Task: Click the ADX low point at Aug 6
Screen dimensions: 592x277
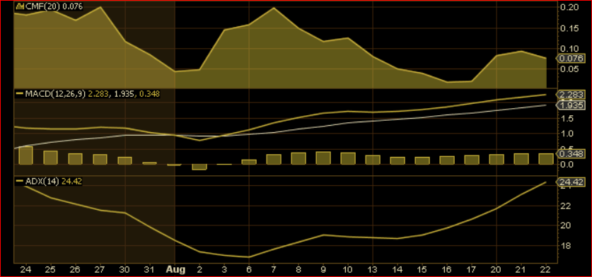Action: point(249,257)
